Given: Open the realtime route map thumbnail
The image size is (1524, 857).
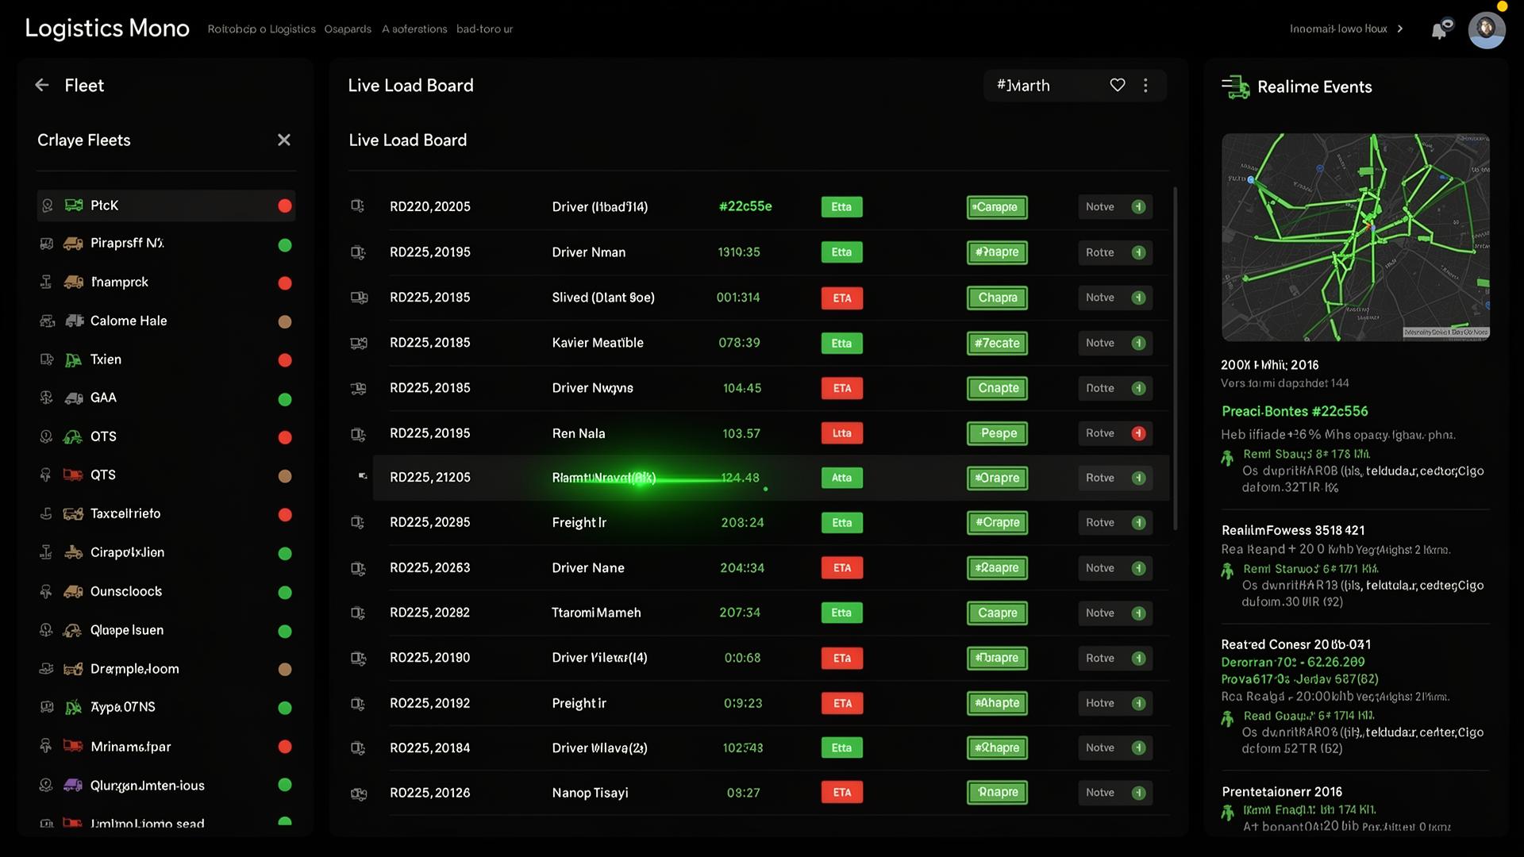Looking at the screenshot, I should click(x=1356, y=237).
